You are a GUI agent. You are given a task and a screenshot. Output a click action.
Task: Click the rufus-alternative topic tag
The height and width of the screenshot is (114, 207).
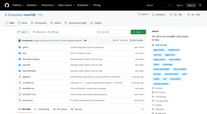pyautogui.click(x=171, y=74)
